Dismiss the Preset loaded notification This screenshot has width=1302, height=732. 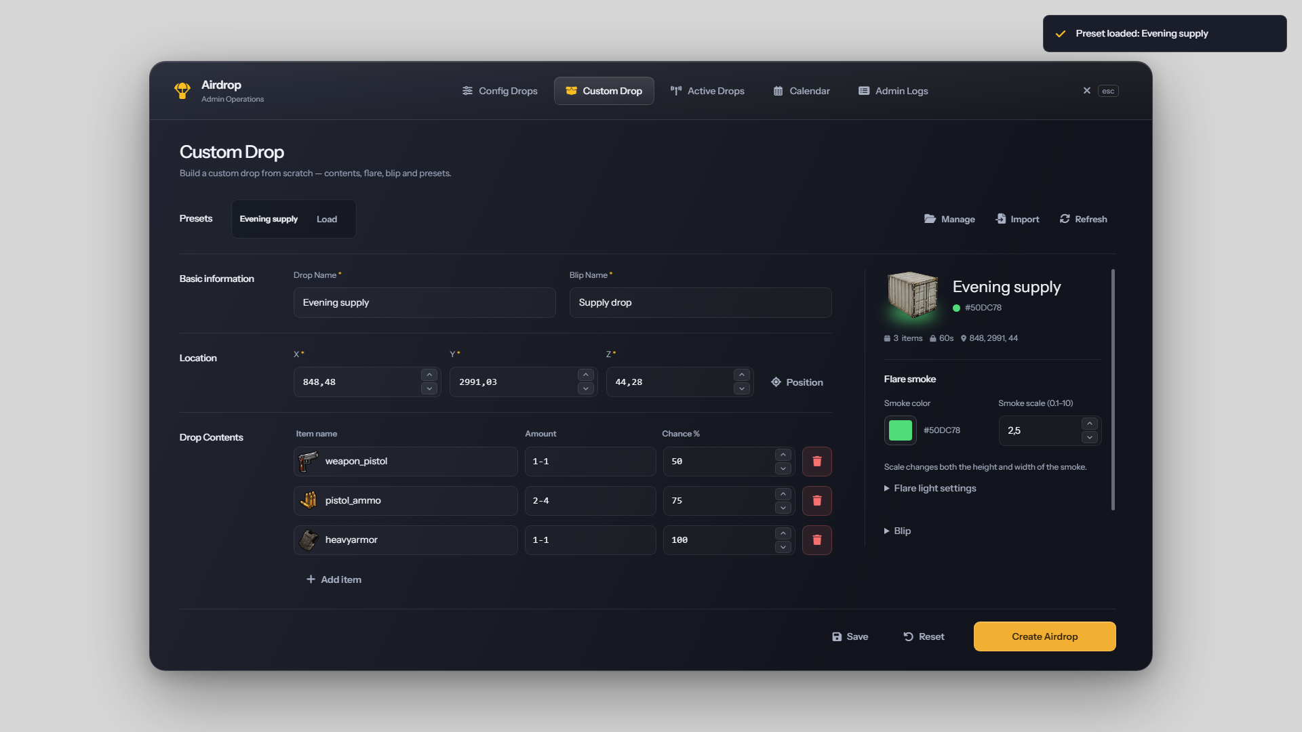click(1164, 33)
